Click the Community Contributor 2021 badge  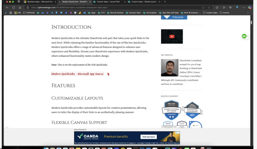[x=192, y=110]
